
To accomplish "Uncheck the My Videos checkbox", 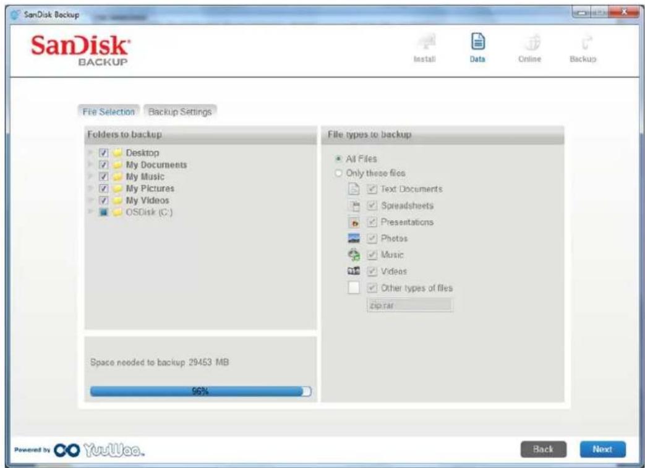I will tap(104, 201).
